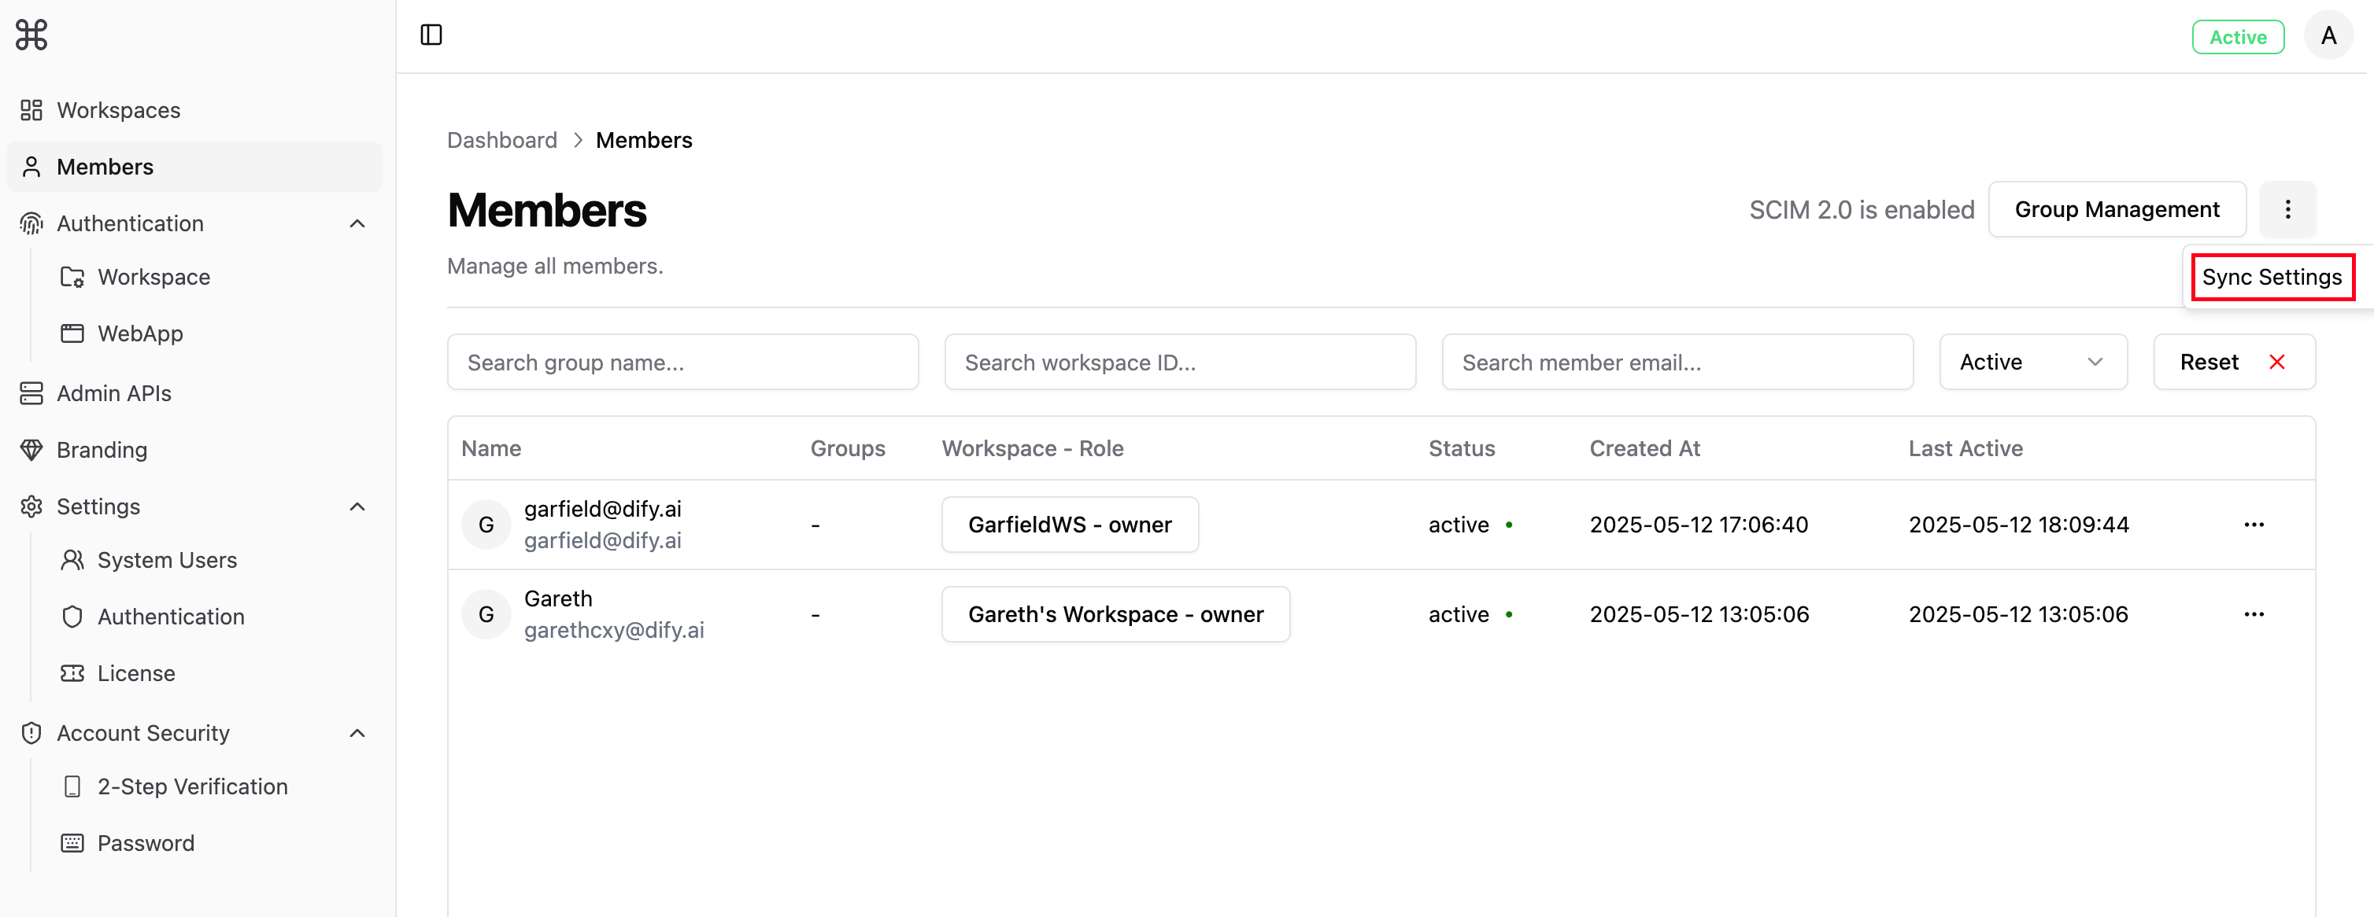Image resolution: width=2374 pixels, height=917 pixels.
Task: Click the G avatar for Gareth
Action: [486, 614]
